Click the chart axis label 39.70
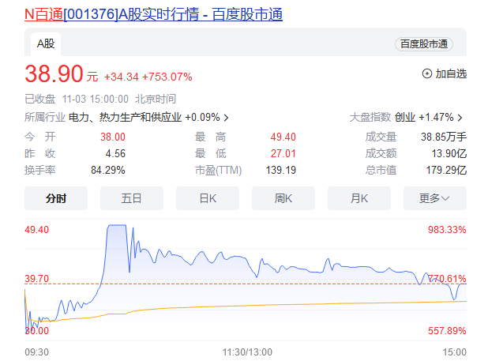 coord(37,279)
